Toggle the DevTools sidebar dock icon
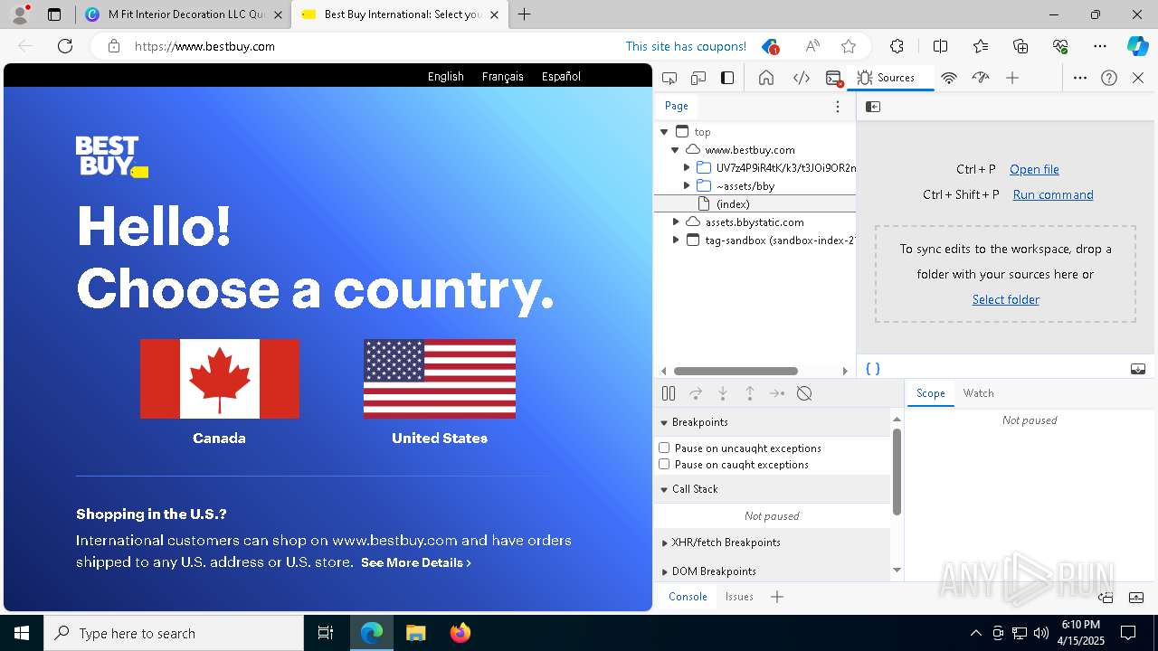Viewport: 1158px width, 651px height. tap(727, 78)
